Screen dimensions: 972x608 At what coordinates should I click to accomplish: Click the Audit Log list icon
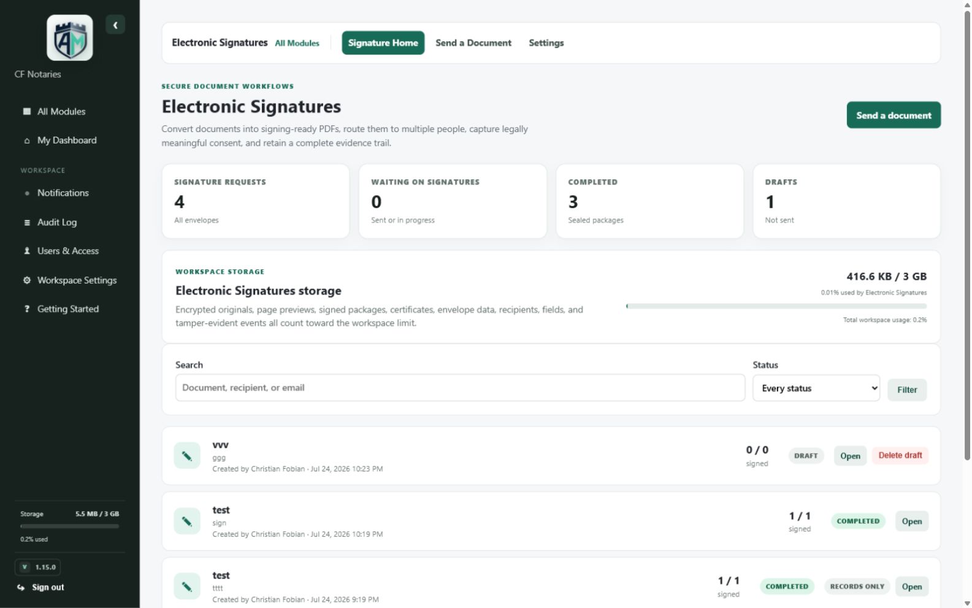point(27,223)
